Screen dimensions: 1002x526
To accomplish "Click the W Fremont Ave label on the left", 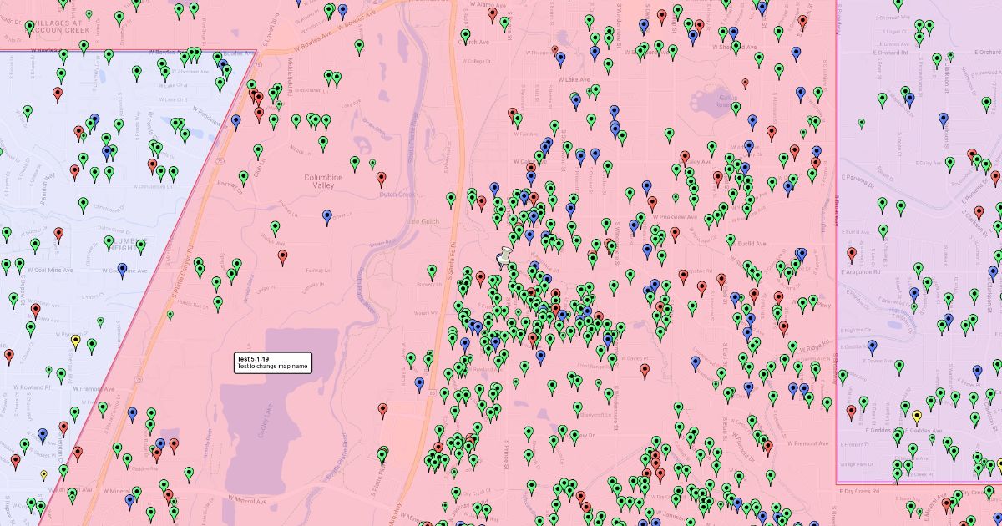I will [94, 389].
